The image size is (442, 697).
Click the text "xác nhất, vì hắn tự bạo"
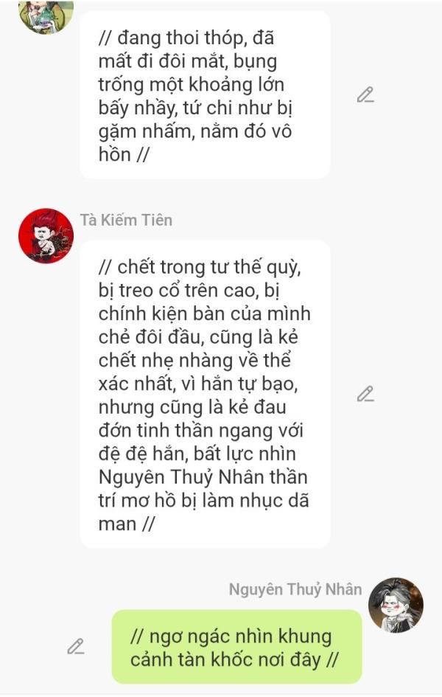coord(198,384)
